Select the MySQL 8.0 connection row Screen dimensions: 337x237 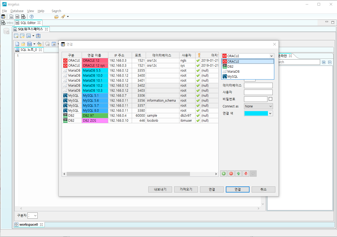140,110
